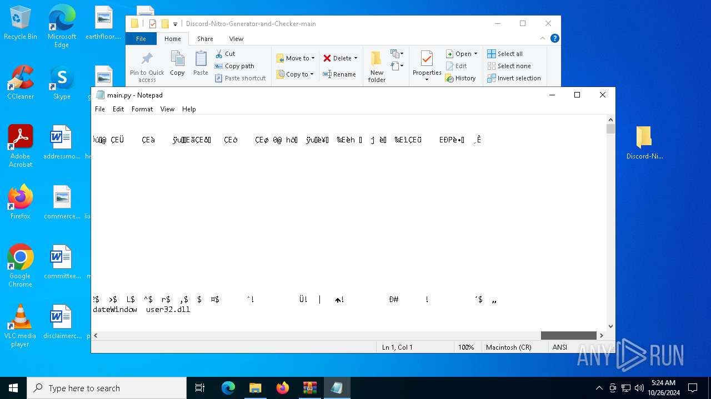Screen dimensions: 711x399
Task: Open Quick Access Toolbar customize dropdown
Action: click(x=176, y=24)
